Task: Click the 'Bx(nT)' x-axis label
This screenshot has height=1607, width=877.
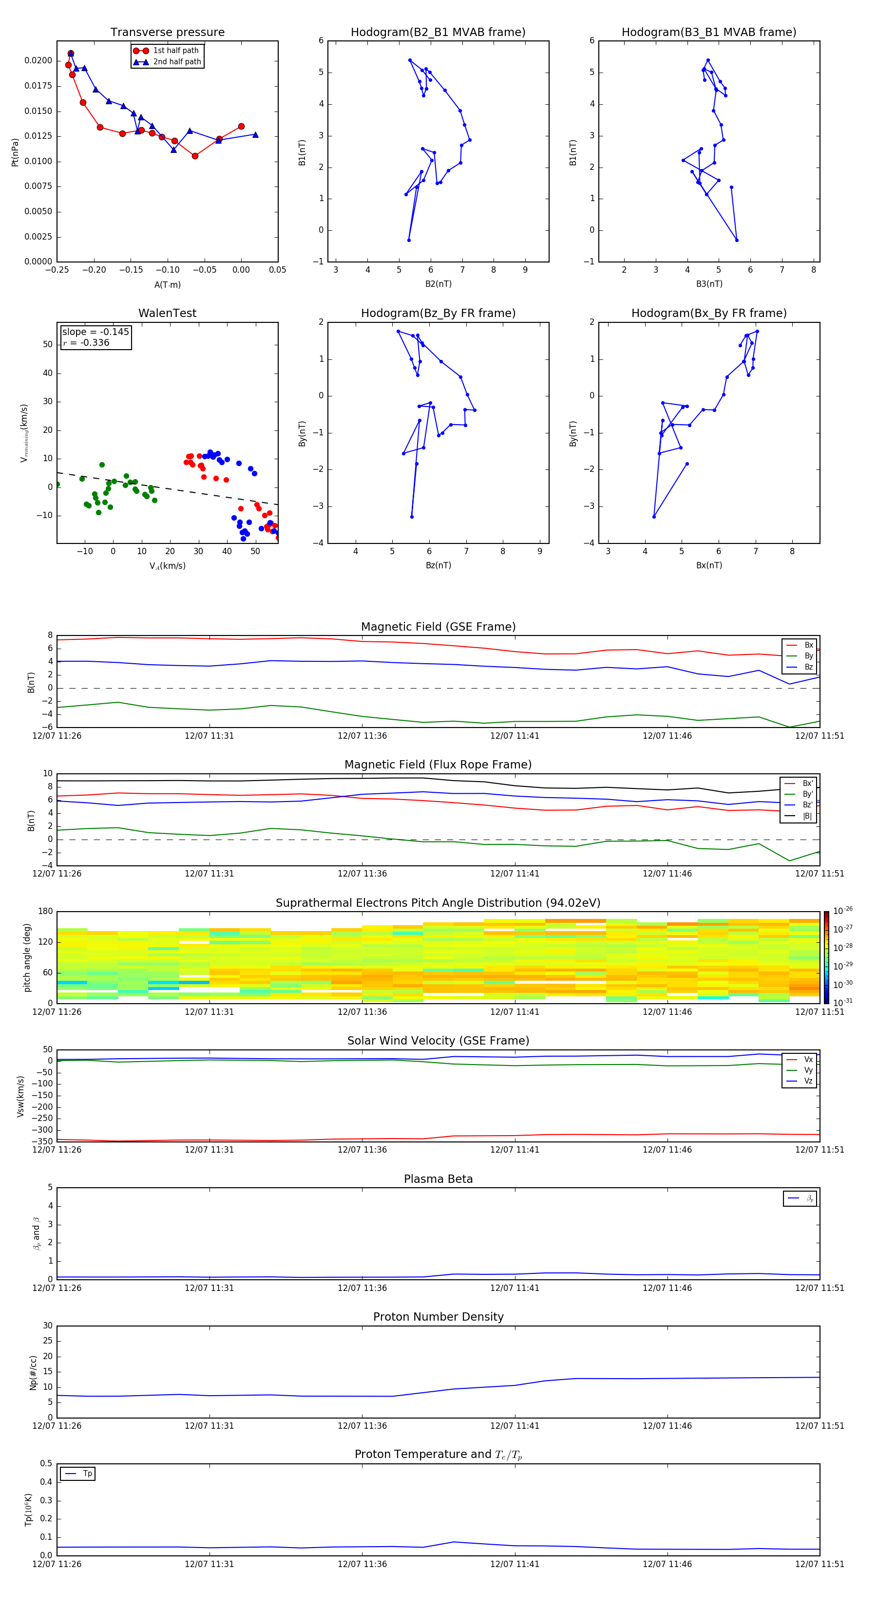Action: click(x=709, y=565)
